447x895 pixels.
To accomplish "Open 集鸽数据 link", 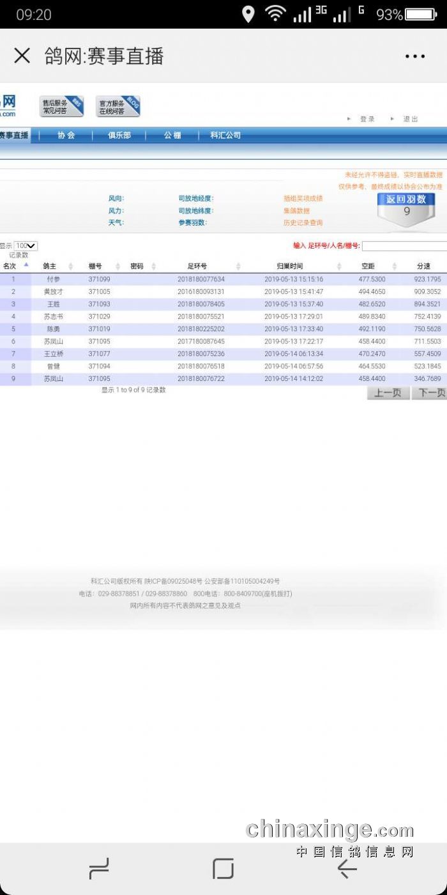I will (297, 210).
